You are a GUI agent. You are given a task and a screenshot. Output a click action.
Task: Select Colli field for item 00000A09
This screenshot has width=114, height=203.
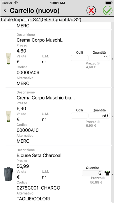(x=79, y=58)
